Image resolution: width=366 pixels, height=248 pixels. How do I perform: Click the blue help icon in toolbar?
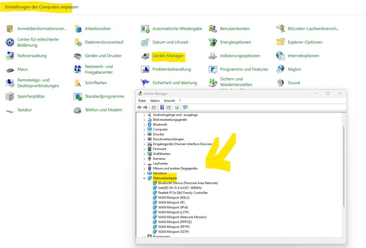(x=162, y=108)
